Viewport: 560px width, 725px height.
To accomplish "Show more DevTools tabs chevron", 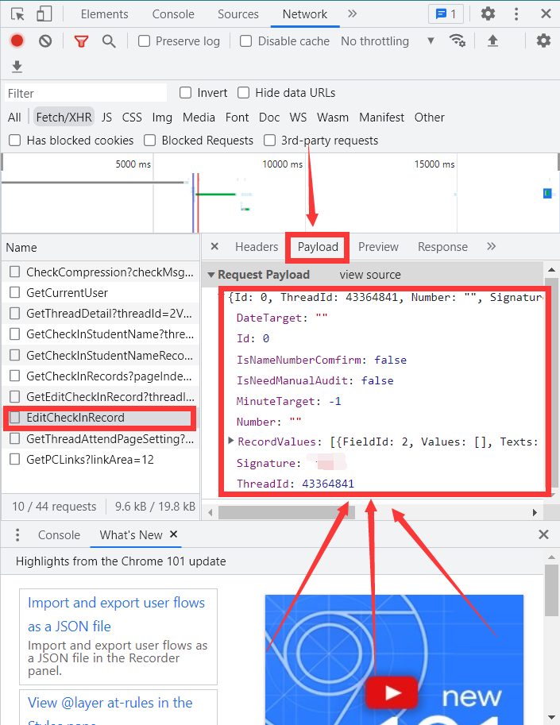I will click(x=353, y=13).
